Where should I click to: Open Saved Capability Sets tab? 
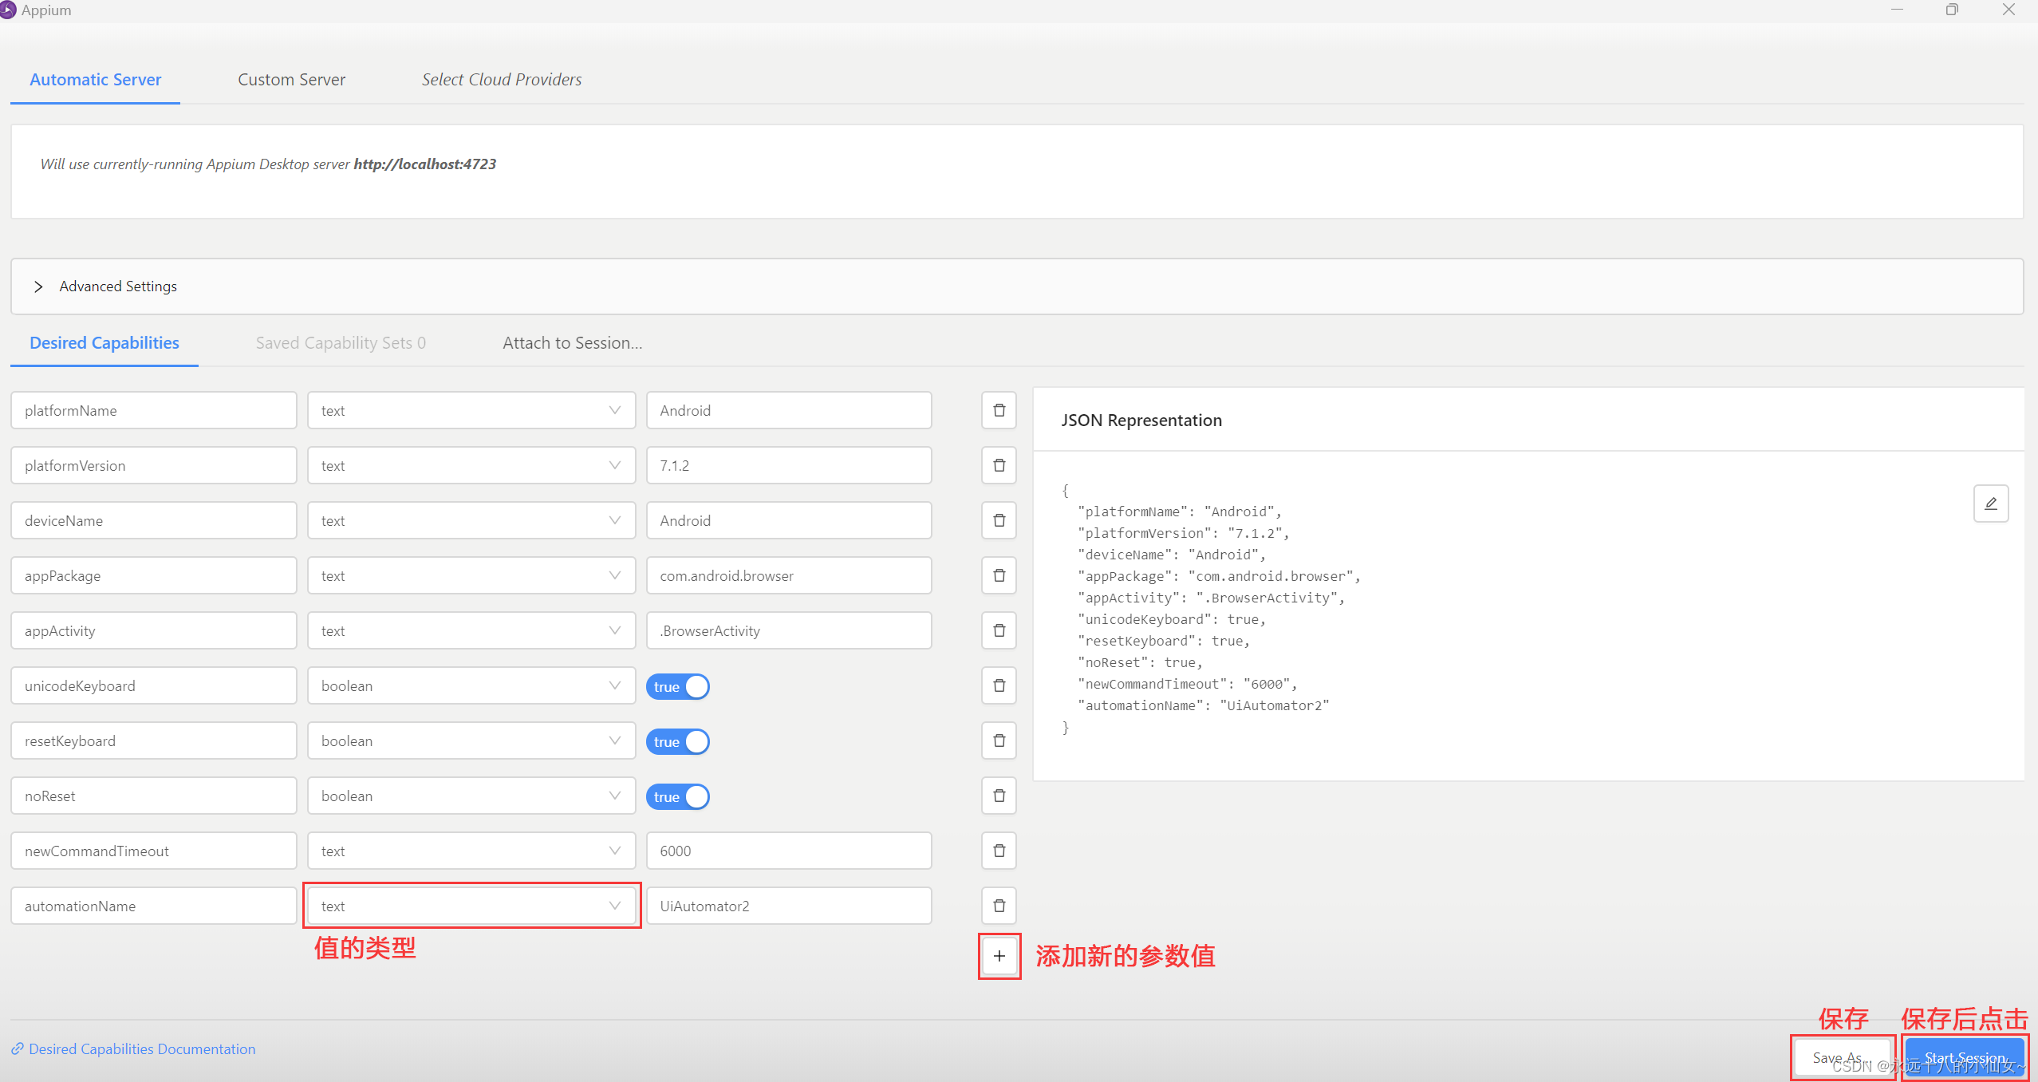coord(341,343)
